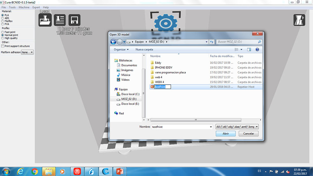Click the search magnifier icon in dialog
Viewport: 313px width, 176px height.
pos(259,42)
